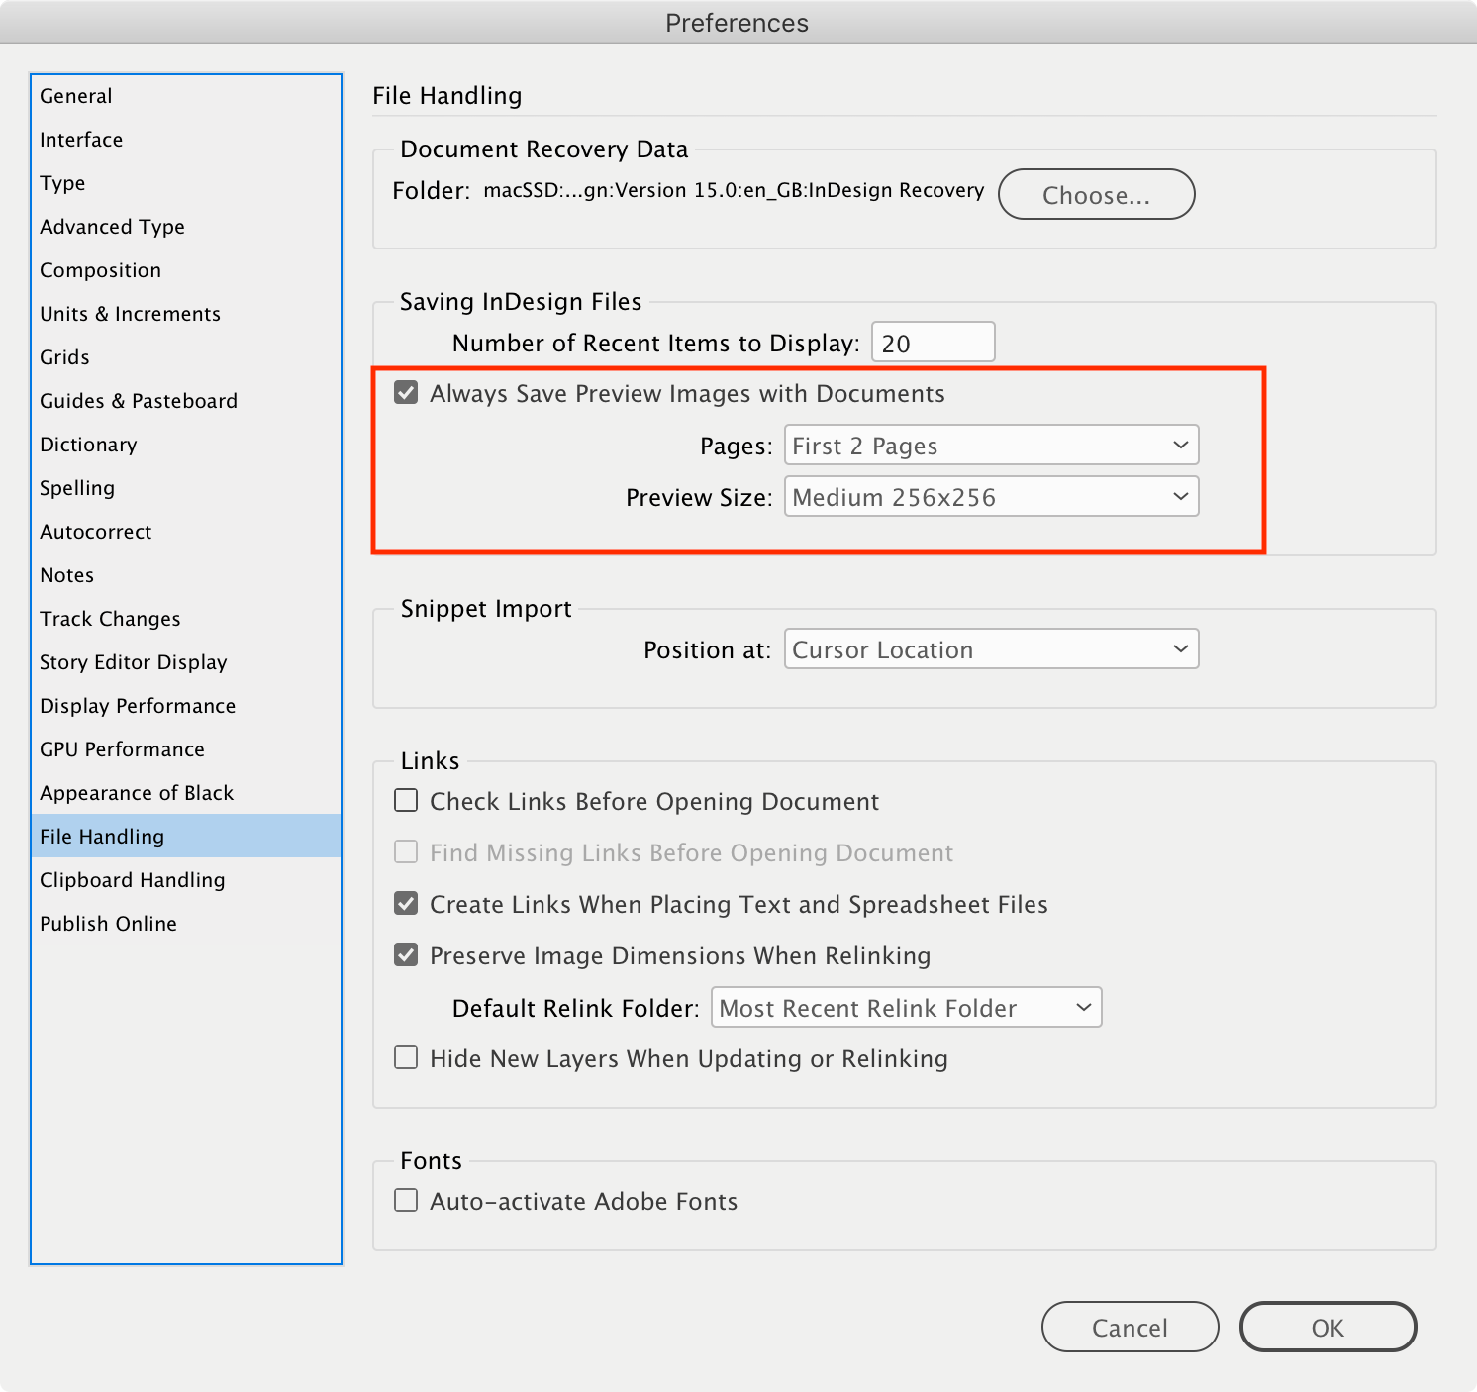The image size is (1477, 1392).
Task: Enable Check Links Before Opening Document
Action: click(x=406, y=801)
